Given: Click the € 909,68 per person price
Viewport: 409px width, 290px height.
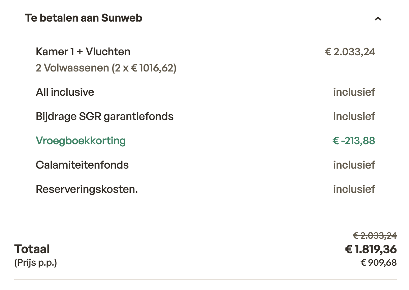Looking at the screenshot, I should [378, 262].
